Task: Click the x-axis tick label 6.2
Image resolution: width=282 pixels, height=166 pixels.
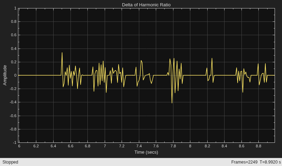Action: (36, 146)
